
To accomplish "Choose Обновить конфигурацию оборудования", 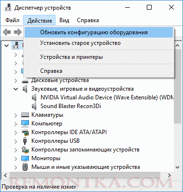I will (x=99, y=32).
